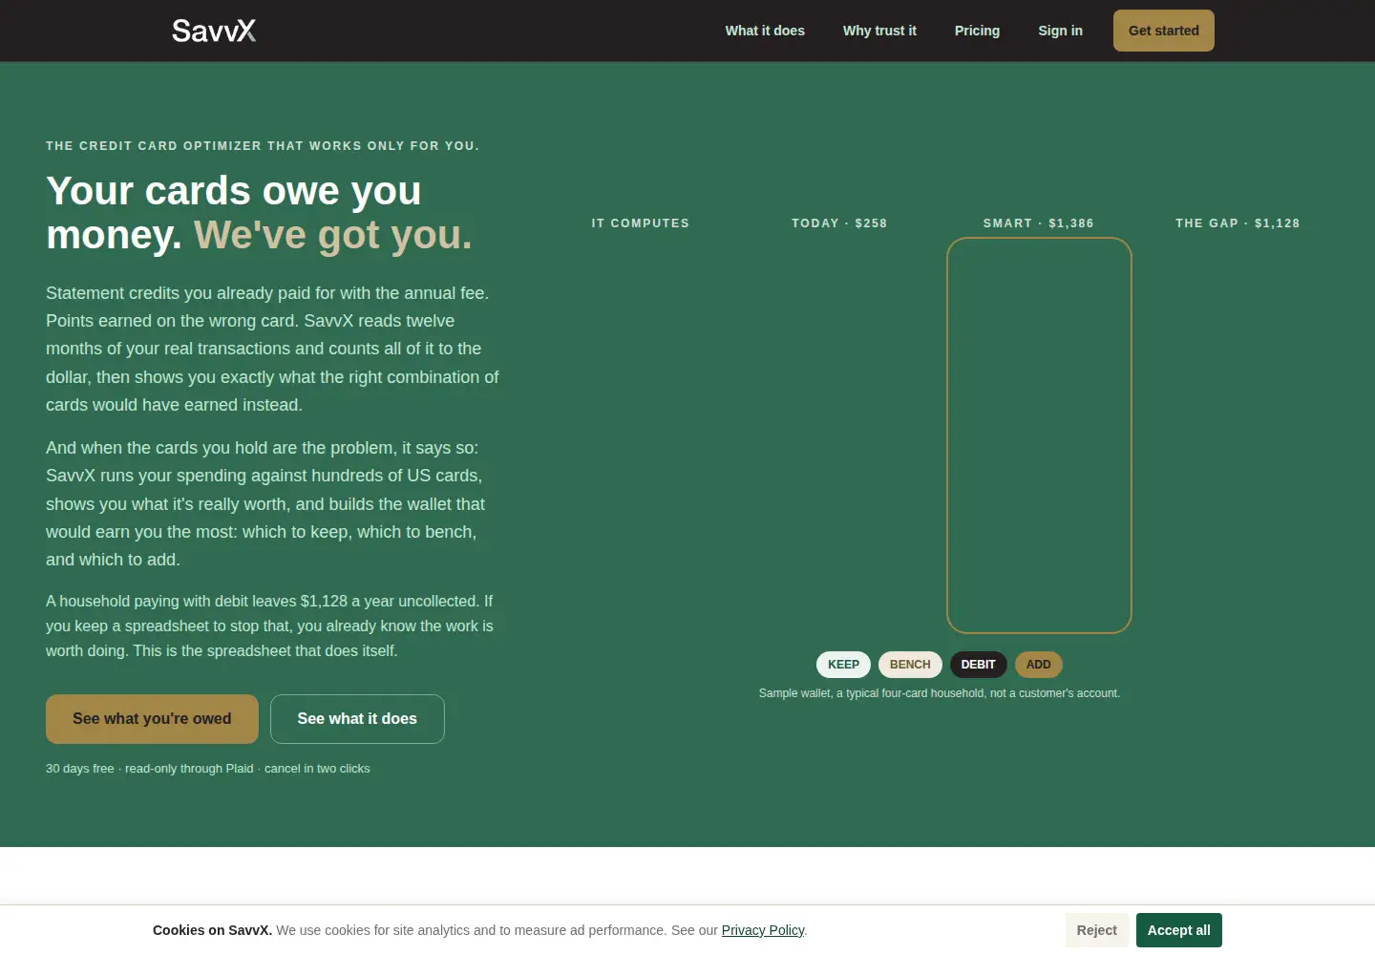Click THE GAP · $1,128 column header
1375x955 pixels.
(x=1237, y=223)
